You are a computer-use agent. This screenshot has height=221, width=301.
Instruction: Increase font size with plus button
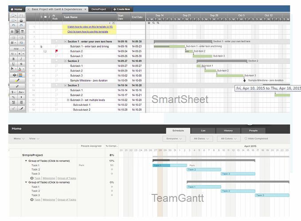[19, 54]
